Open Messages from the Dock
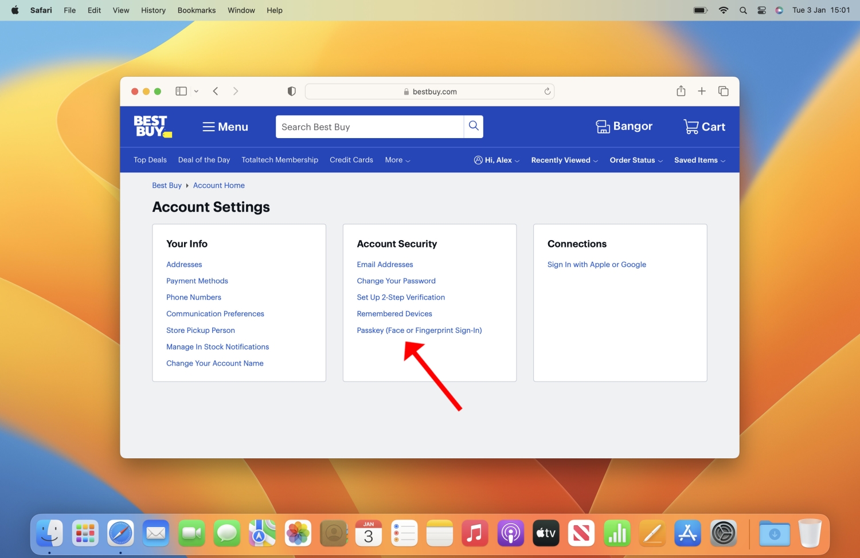Viewport: 860px width, 558px height. 227,533
